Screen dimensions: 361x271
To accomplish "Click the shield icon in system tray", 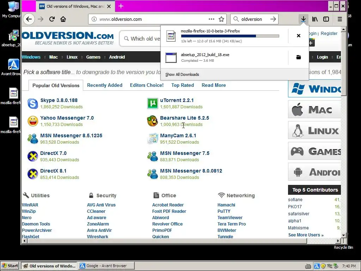I will pos(323,266).
